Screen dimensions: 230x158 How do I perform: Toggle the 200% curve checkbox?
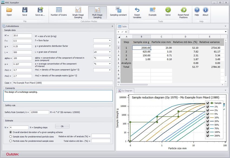coord(208,136)
